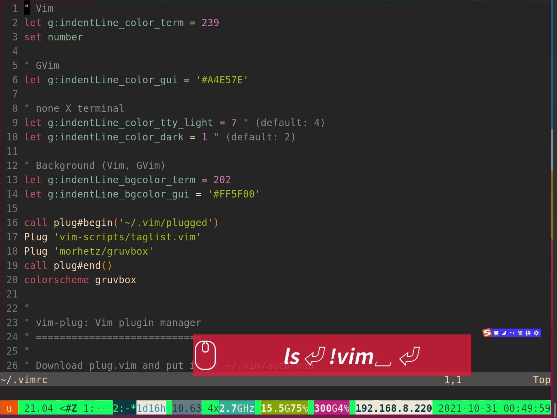This screenshot has height=418, width=557.
Task: Click 'morhetz/gruvbox' plugin string
Action: (104, 251)
